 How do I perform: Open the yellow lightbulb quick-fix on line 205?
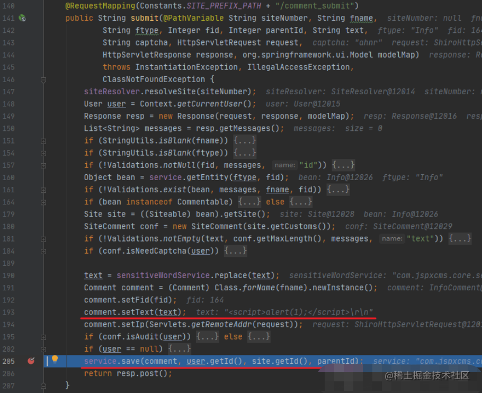pos(55,359)
